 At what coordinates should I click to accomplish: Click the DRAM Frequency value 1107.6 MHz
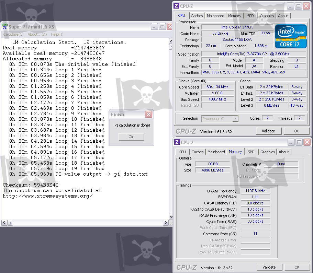[255, 191]
